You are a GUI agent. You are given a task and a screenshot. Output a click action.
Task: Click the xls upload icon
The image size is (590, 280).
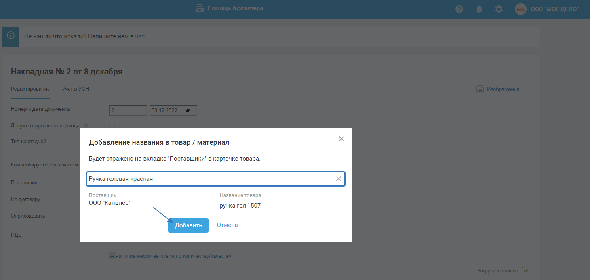527,271
